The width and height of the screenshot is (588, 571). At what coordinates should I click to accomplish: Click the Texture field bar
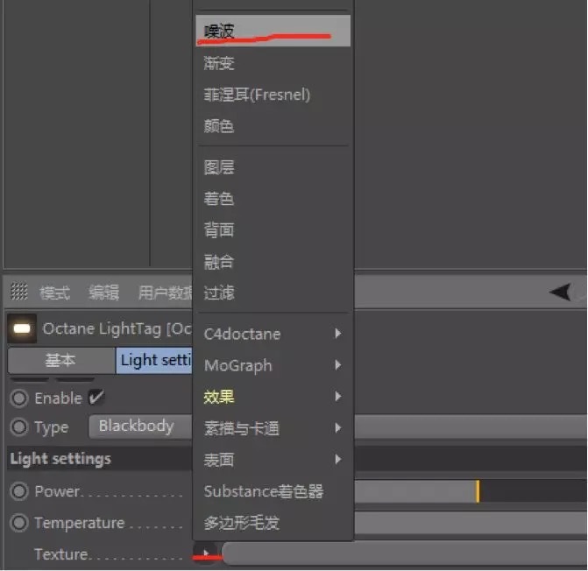[x=403, y=553]
